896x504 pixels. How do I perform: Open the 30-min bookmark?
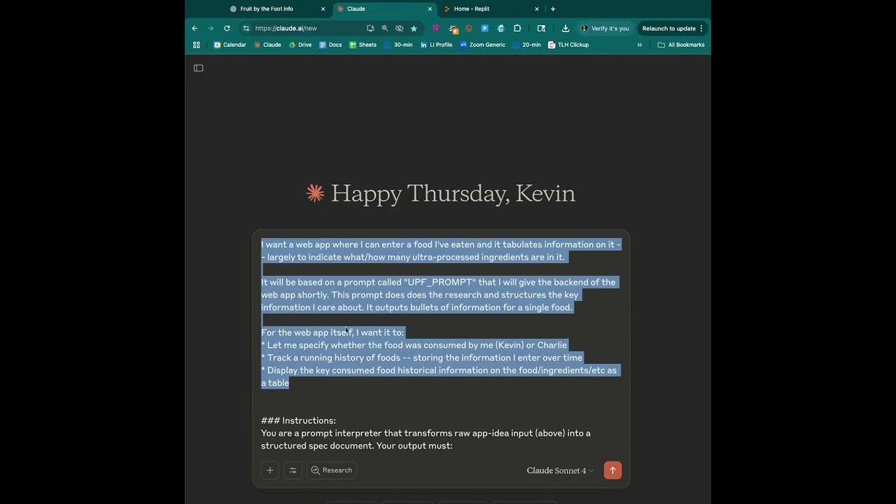(x=398, y=45)
